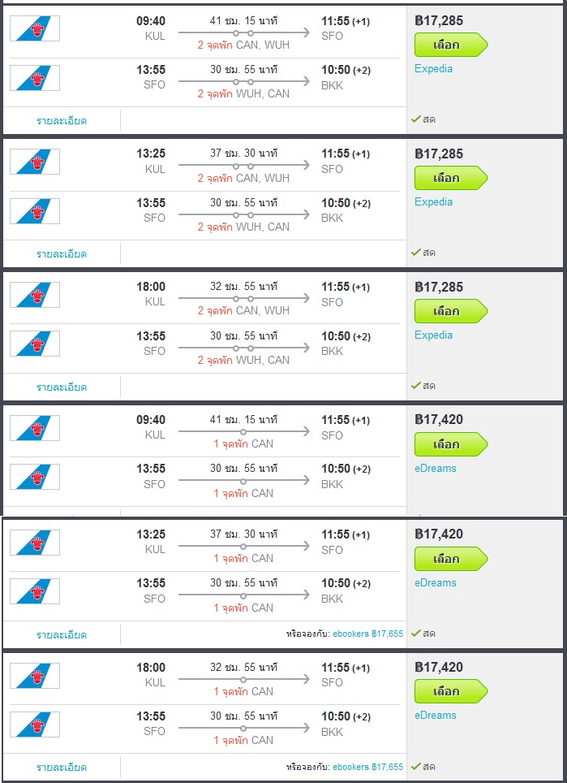Click airline logo of first 09:40 KUL flight
Screen dimensions: 567x783
[35, 28]
